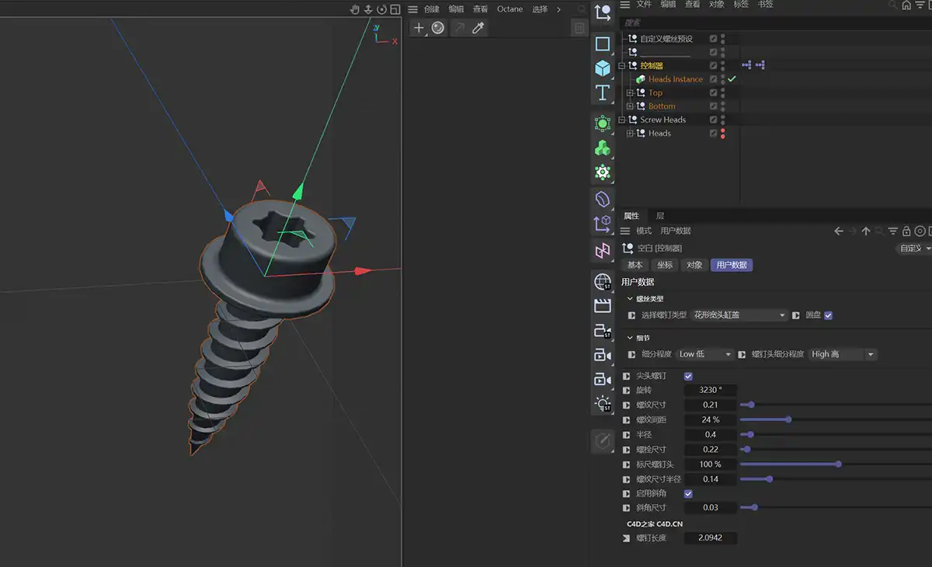The width and height of the screenshot is (932, 567).
Task: Expand the Top object tree node
Action: click(630, 92)
